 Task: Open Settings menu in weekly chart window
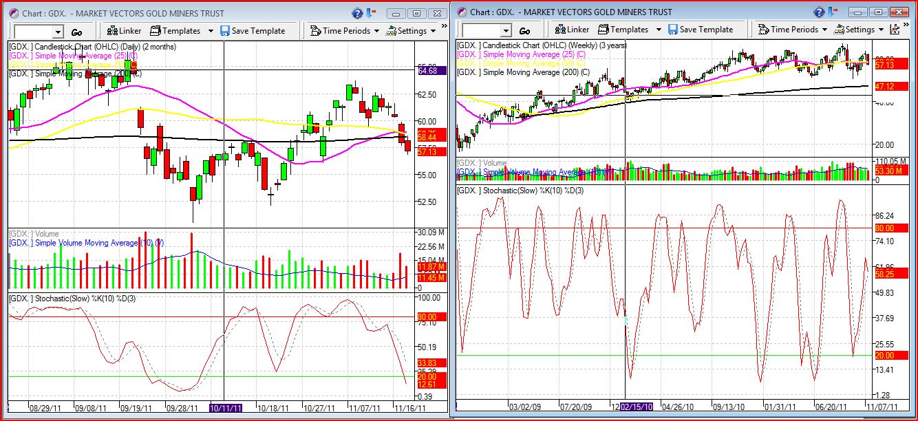click(860, 30)
